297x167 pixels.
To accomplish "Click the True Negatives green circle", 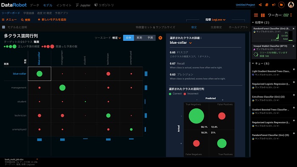I will [196, 116].
